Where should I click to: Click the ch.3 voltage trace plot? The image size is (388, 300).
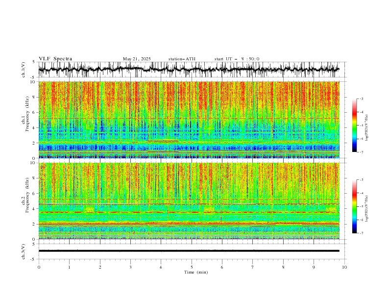click(x=192, y=251)
